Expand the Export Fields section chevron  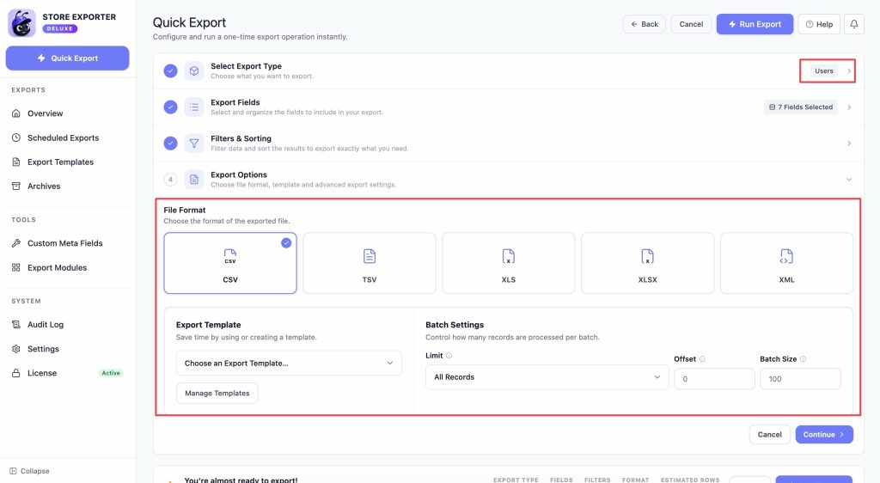click(849, 107)
